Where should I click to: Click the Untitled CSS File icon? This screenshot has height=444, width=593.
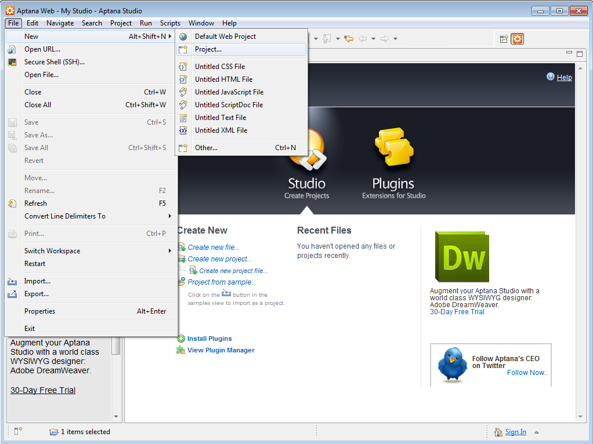click(x=183, y=67)
